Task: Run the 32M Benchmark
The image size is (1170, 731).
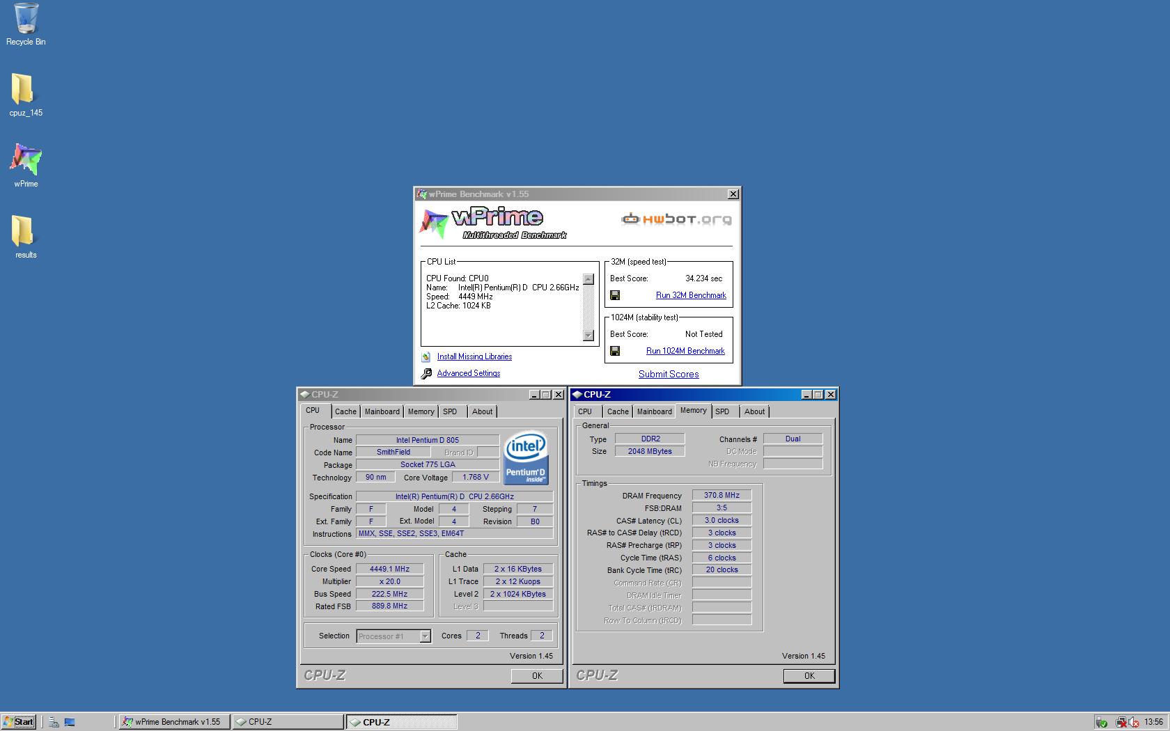Action: (691, 295)
